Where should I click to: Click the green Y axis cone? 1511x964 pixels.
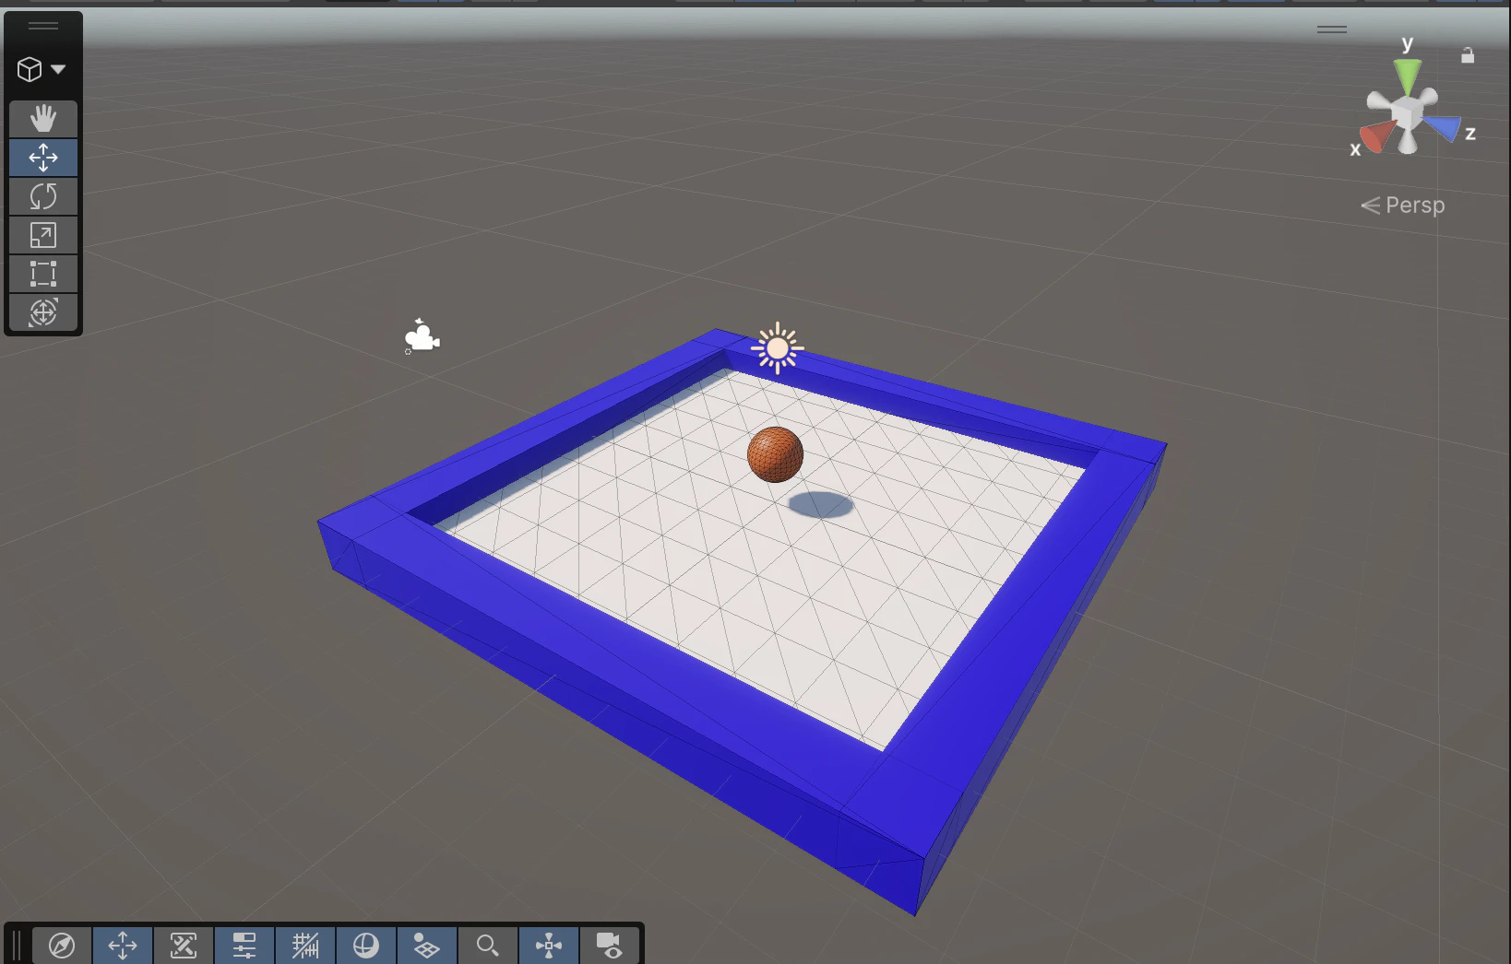1408,75
